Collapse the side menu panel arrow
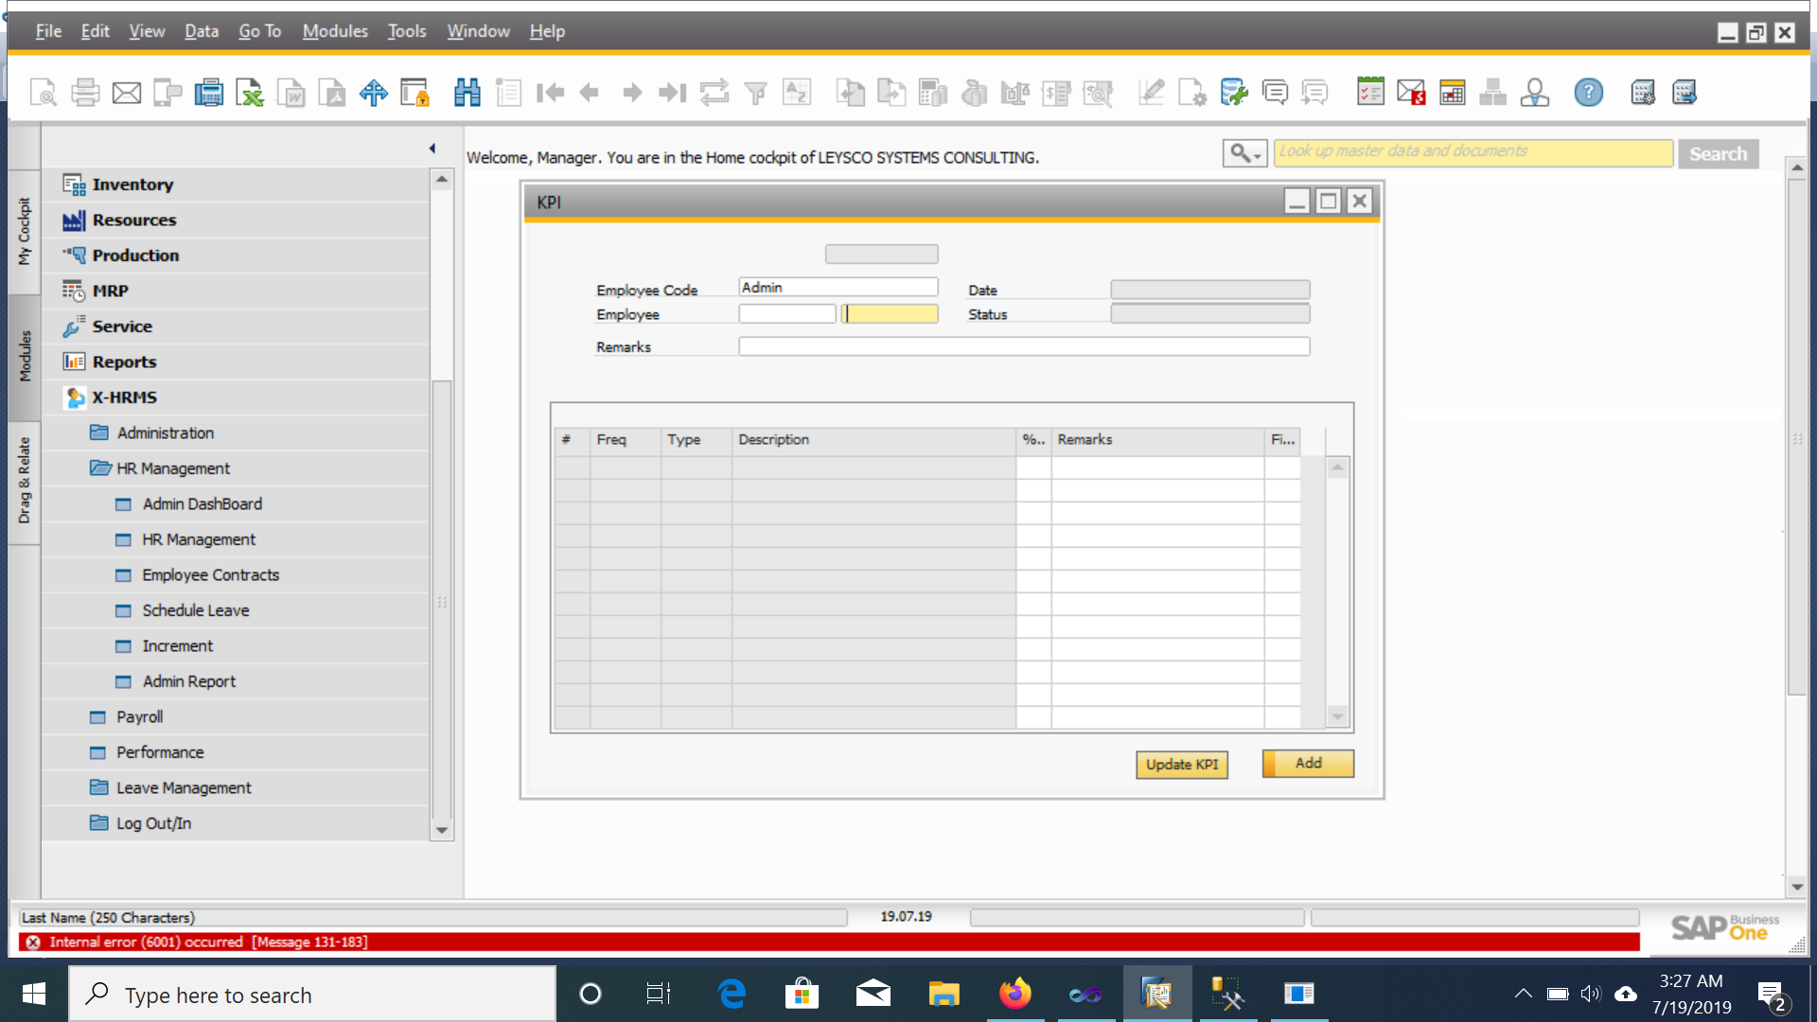The width and height of the screenshot is (1817, 1022). click(432, 149)
